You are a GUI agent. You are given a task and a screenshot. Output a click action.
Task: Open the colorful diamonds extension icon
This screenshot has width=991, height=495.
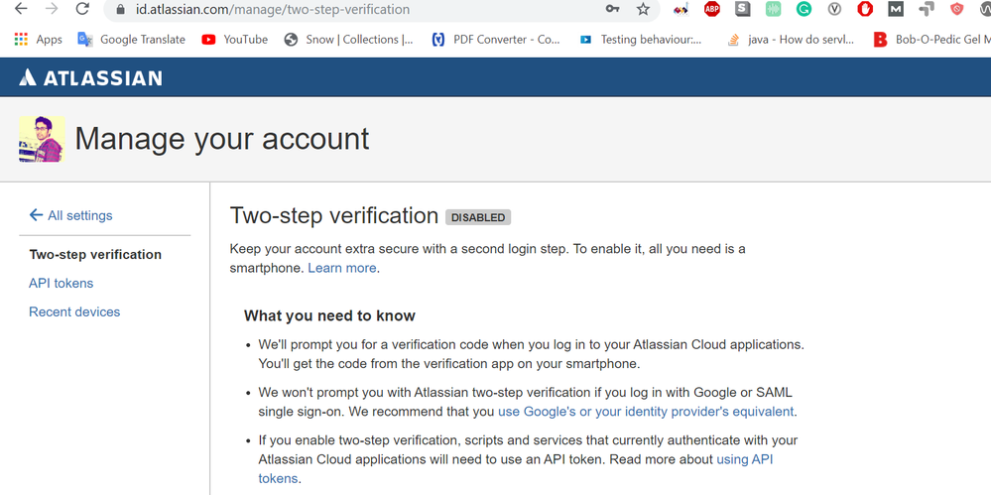[681, 10]
